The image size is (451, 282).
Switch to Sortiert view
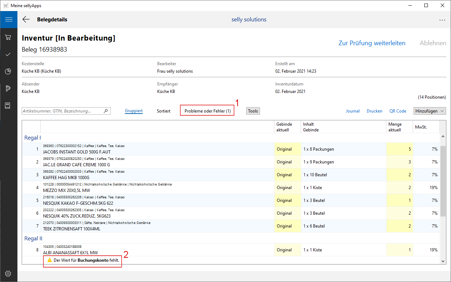point(164,111)
